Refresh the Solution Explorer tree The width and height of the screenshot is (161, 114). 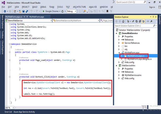point(136,21)
